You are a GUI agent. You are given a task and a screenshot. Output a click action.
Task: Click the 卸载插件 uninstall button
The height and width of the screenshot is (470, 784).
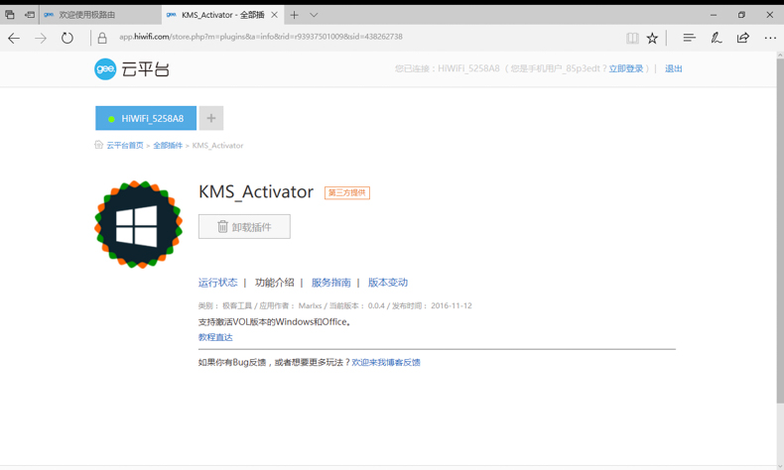(x=244, y=226)
